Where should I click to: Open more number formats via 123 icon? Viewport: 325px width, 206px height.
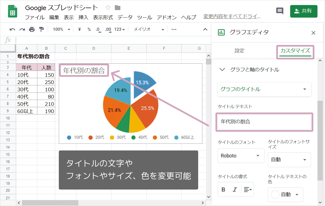(x=118, y=29)
